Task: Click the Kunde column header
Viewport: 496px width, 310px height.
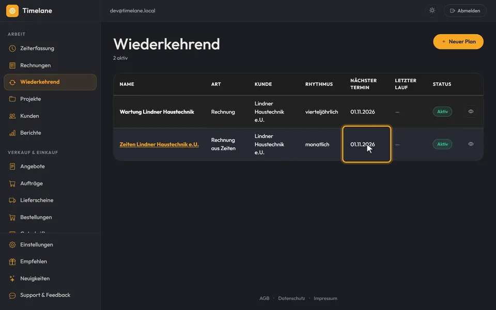Action: pos(263,84)
